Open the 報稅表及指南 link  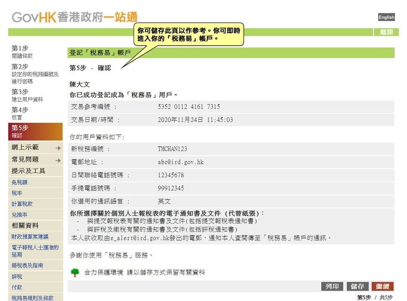(x=27, y=265)
